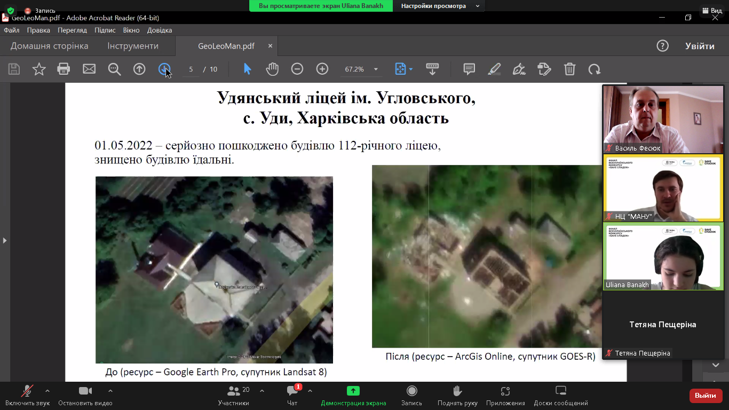Toggle camera with Остановить видео
Image resolution: width=729 pixels, height=410 pixels.
[x=85, y=395]
